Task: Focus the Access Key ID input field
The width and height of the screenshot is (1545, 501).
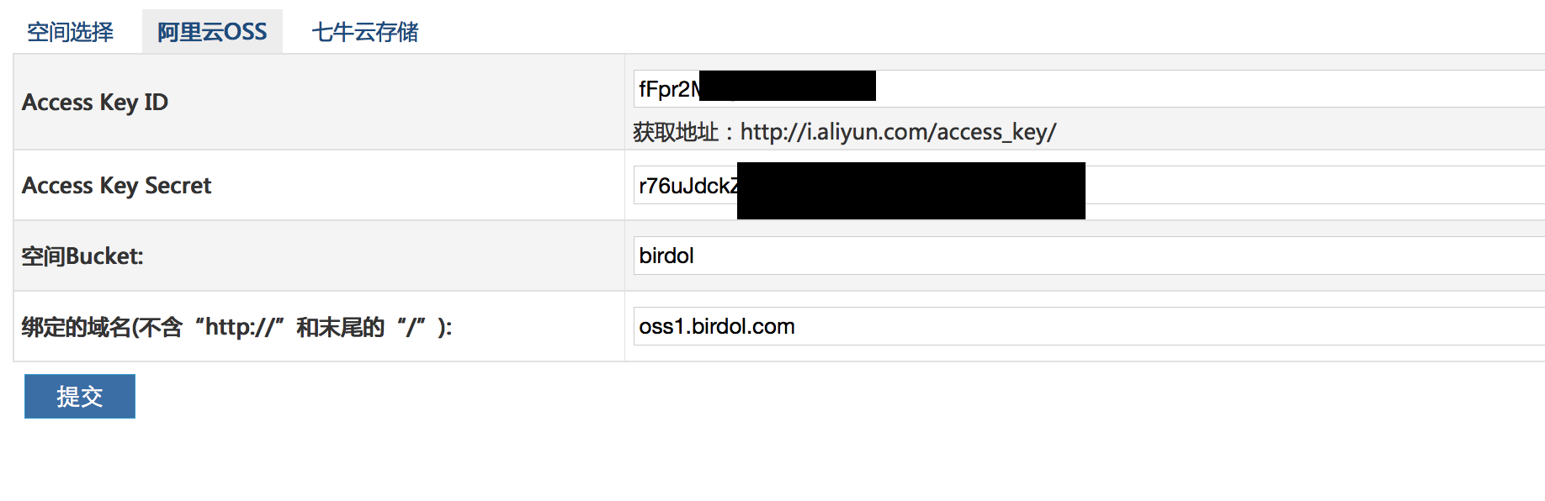Action: pos(1089,88)
